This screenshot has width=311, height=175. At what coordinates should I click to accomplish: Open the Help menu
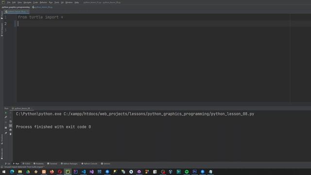click(77, 2)
